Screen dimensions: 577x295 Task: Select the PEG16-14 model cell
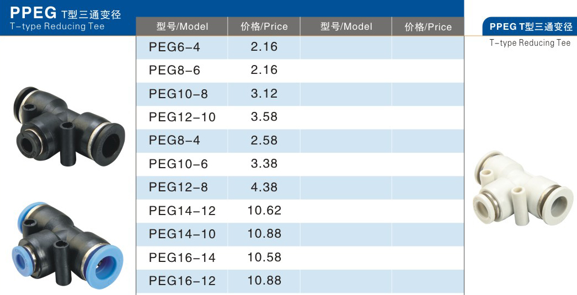point(182,258)
